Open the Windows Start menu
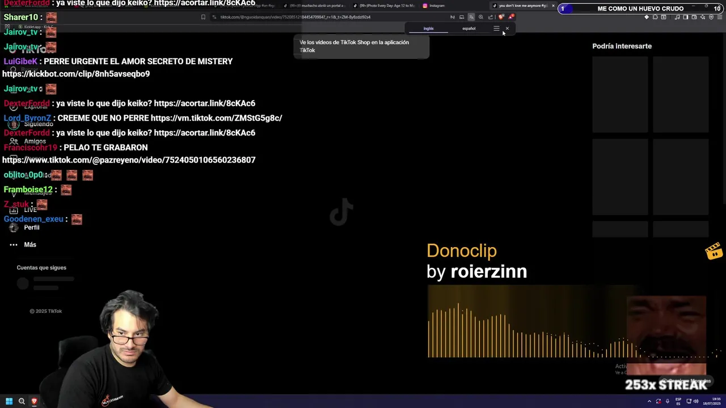 coord(9,401)
